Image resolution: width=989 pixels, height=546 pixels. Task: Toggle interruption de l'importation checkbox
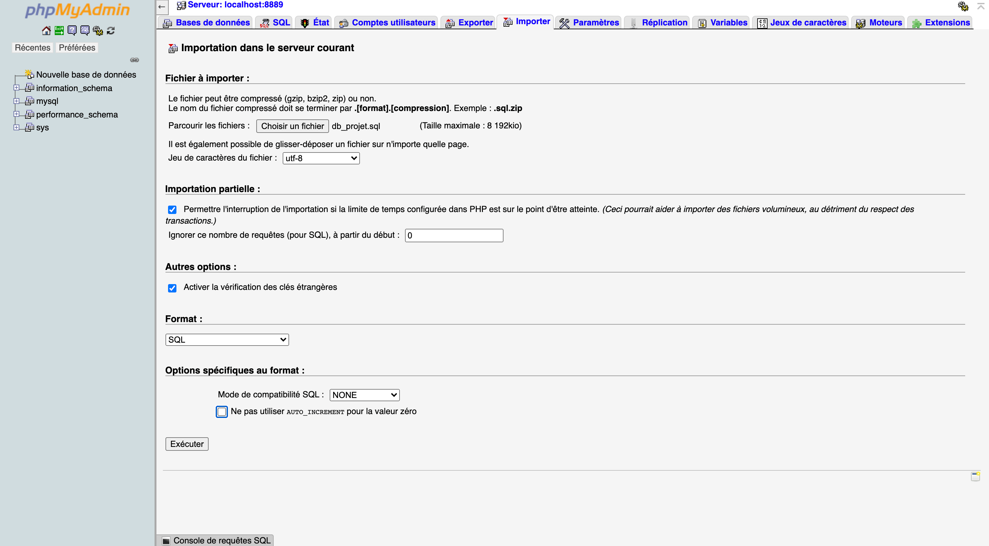click(x=172, y=209)
